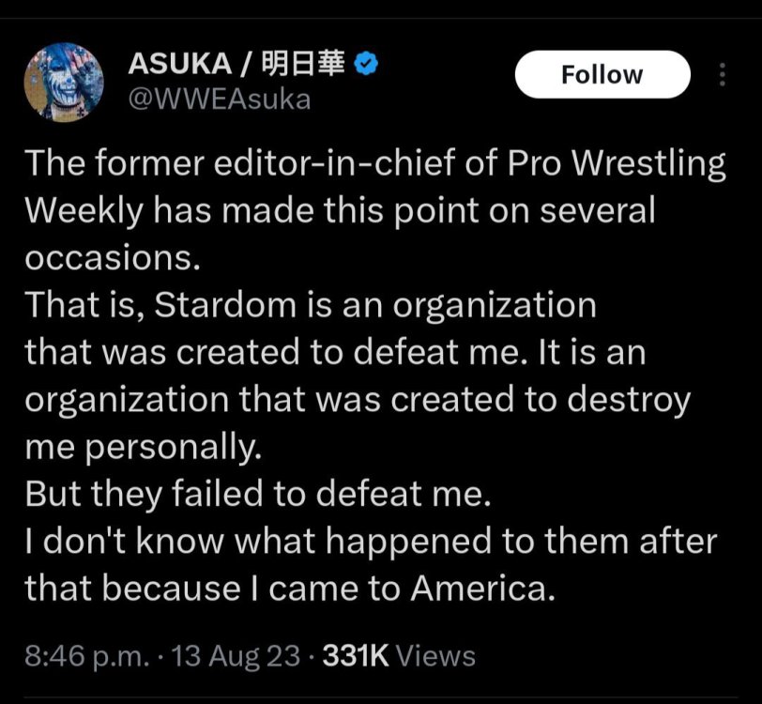The height and width of the screenshot is (704, 762).
Task: Click the line "organization that was created to destroy"
Action: click(x=358, y=400)
